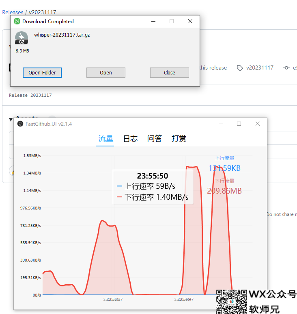The height and width of the screenshot is (314, 297).
Task: Switch to the 问答 tab
Action: pos(155,138)
